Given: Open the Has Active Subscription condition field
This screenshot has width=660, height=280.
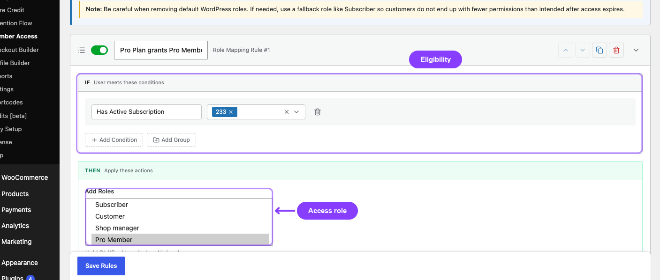Looking at the screenshot, I should click(146, 112).
